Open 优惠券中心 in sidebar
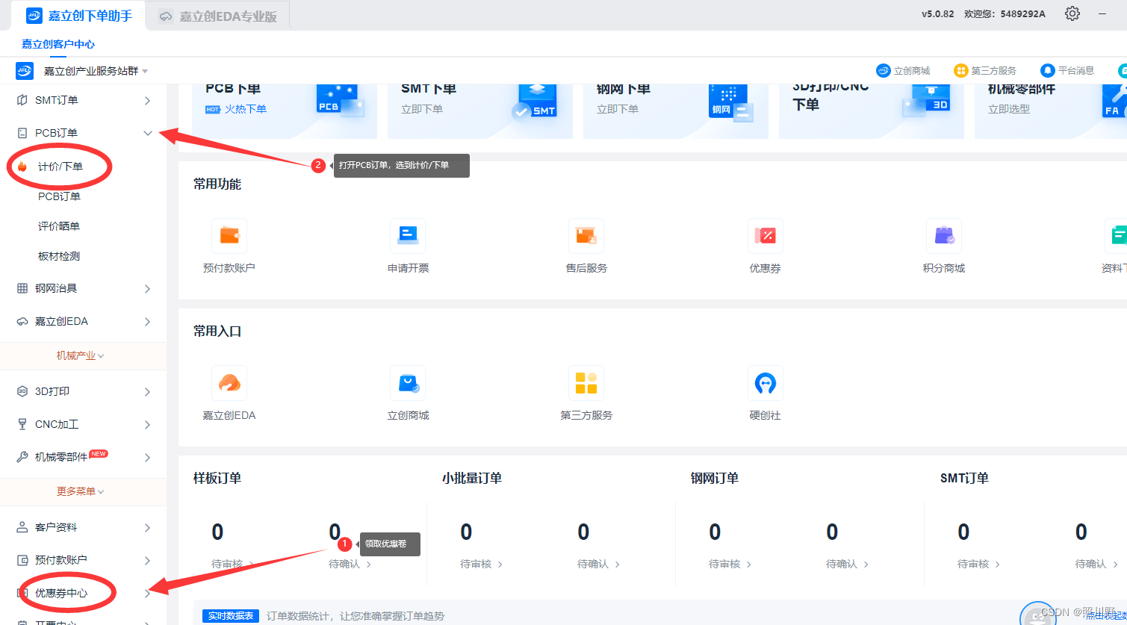The image size is (1127, 625). (x=61, y=593)
